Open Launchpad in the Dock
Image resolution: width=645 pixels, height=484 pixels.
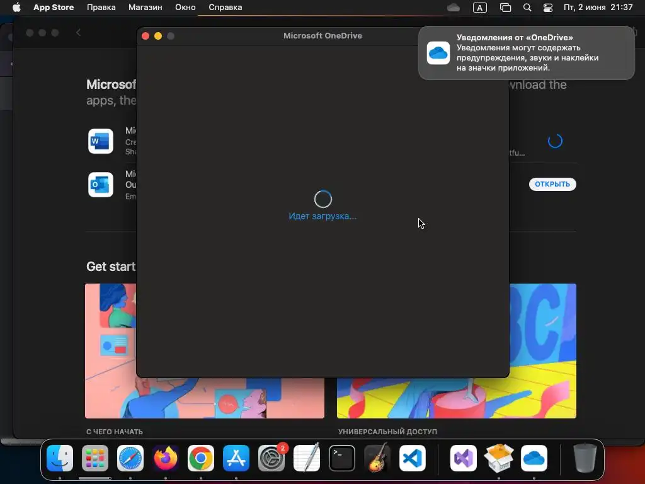[95, 458]
